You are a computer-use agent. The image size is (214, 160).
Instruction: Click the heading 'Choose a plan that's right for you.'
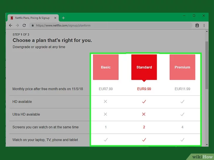pos(52,40)
